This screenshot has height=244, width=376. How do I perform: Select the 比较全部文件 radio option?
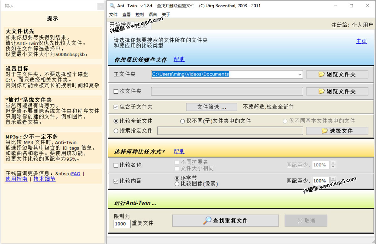click(116, 121)
